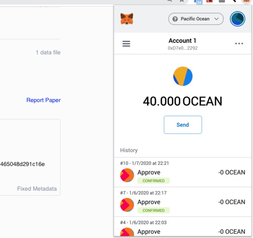Viewport: 253px width, 238px height.
Task: Open the three-dot account options
Action: (239, 44)
